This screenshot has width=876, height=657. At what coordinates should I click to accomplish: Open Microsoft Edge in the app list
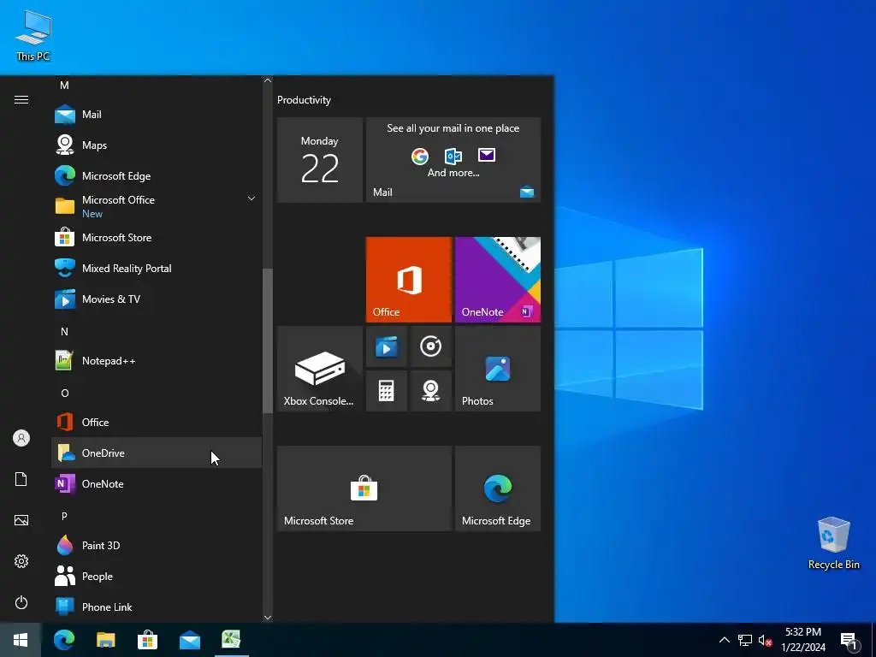[x=157, y=176]
